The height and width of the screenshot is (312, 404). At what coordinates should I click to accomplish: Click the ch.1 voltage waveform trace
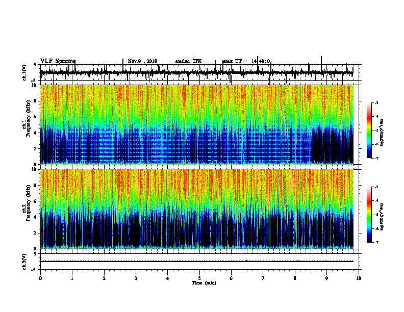point(197,73)
